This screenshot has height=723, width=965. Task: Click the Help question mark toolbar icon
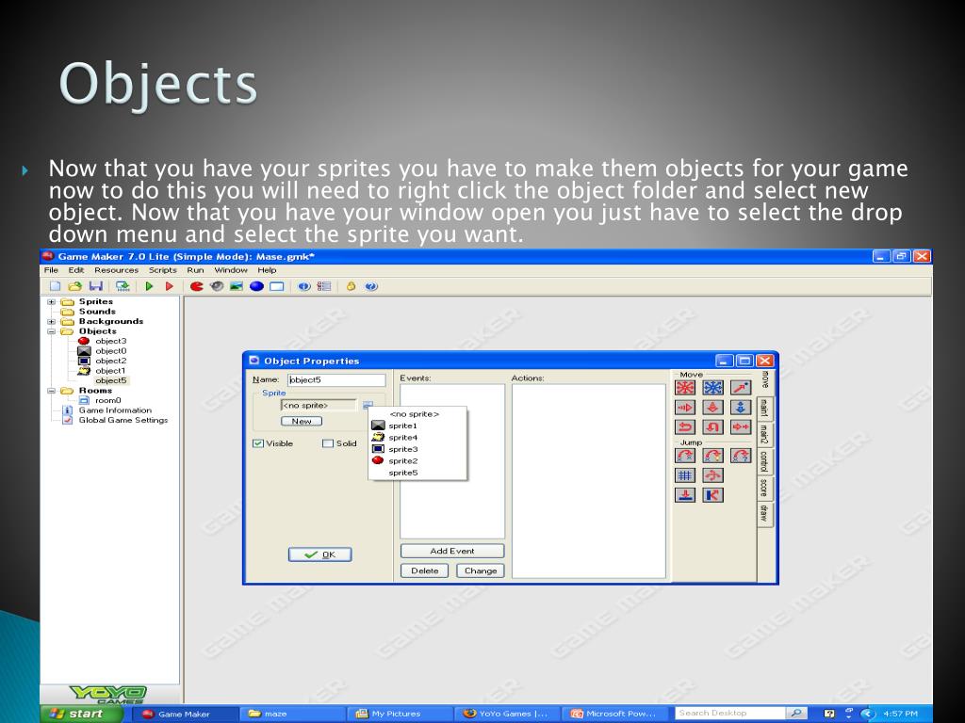371,286
